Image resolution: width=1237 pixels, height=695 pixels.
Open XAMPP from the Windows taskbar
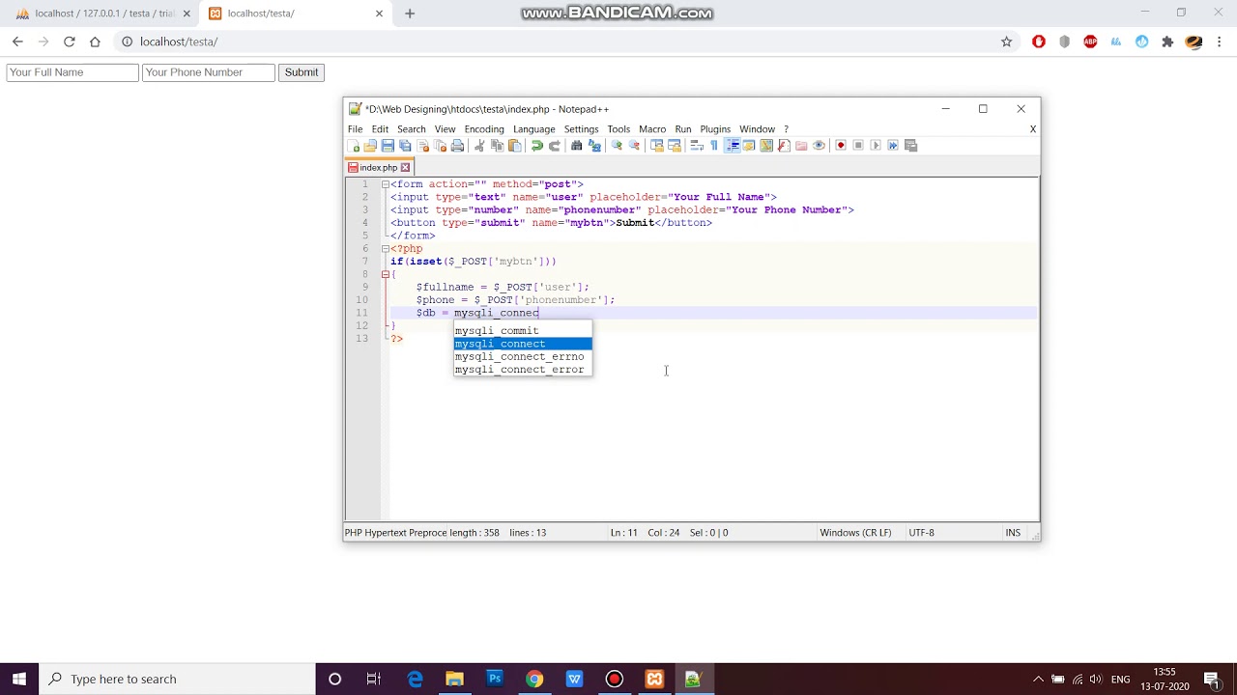654,679
